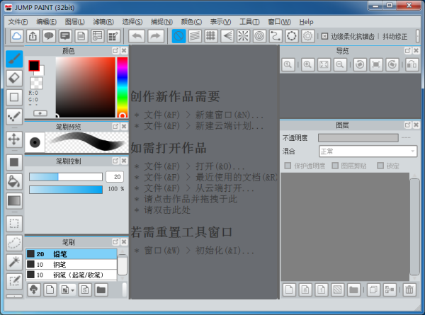This screenshot has width=425, height=315.
Task: Click the vertical hue color strip
Action: [x=122, y=86]
